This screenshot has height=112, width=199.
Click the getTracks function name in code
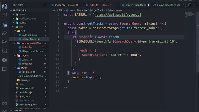click(x=95, y=24)
